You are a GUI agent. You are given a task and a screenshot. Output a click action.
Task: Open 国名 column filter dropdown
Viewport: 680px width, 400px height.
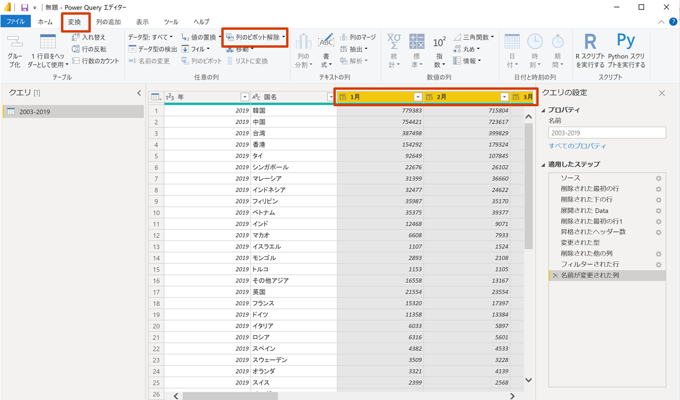[331, 97]
